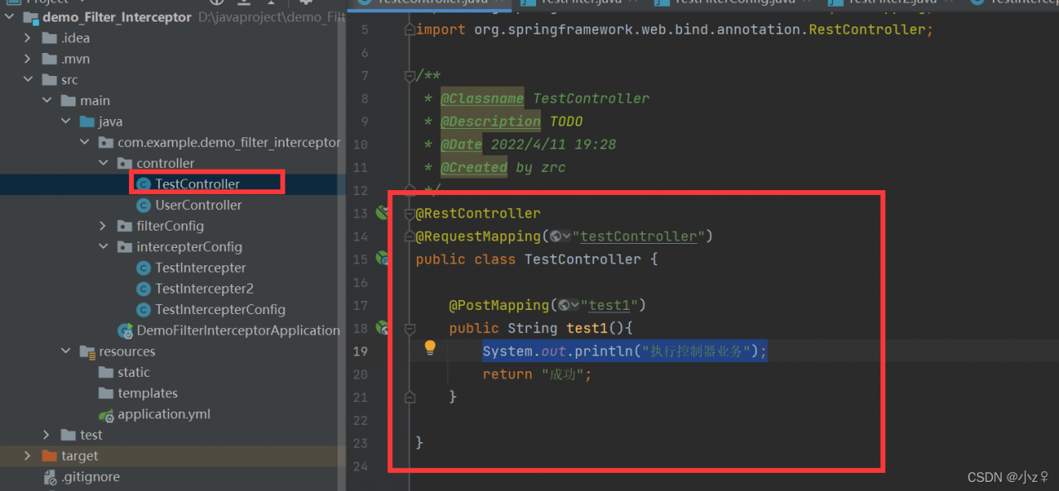Click the TestIntercepter class icon in tree
The width and height of the screenshot is (1059, 491).
pos(144,268)
